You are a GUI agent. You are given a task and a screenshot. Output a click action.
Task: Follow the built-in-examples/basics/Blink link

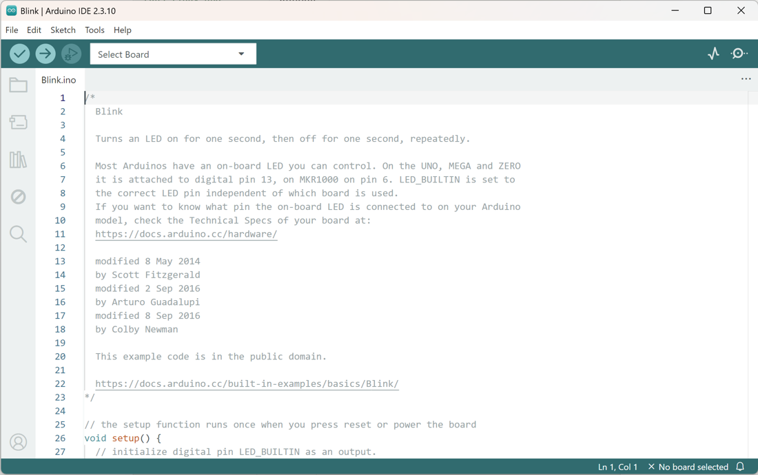[247, 383]
